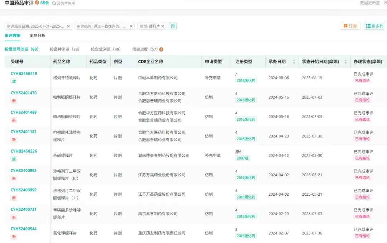The width and height of the screenshot is (387, 243).
Task: Sort by 状态开始日期(摩熵) column arrows
Action: point(346,62)
